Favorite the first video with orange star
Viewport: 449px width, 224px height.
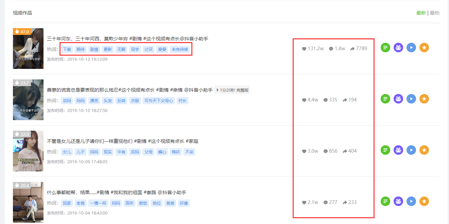tap(424, 48)
